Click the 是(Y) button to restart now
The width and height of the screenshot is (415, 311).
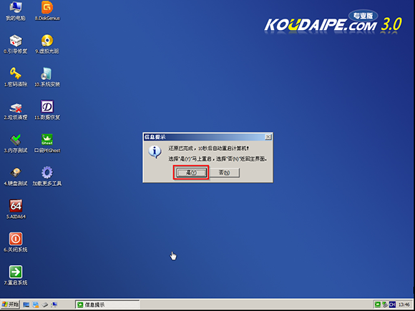pyautogui.click(x=191, y=173)
